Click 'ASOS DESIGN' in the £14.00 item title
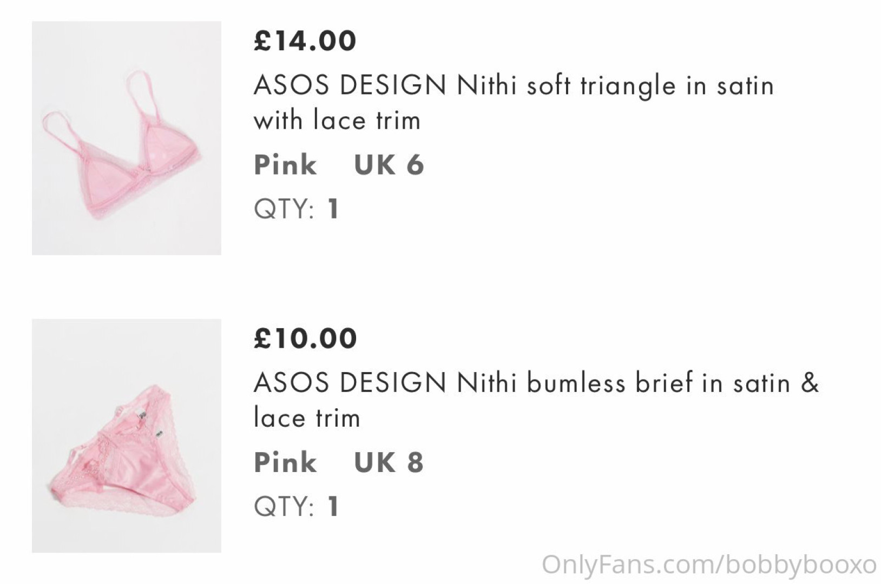 (x=350, y=85)
